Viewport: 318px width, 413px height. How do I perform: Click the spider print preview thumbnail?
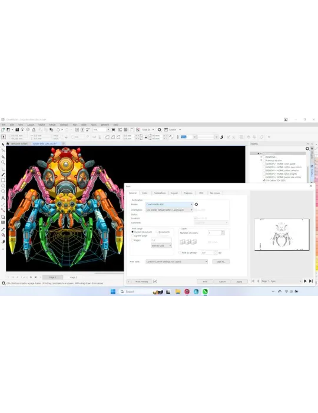point(282,234)
